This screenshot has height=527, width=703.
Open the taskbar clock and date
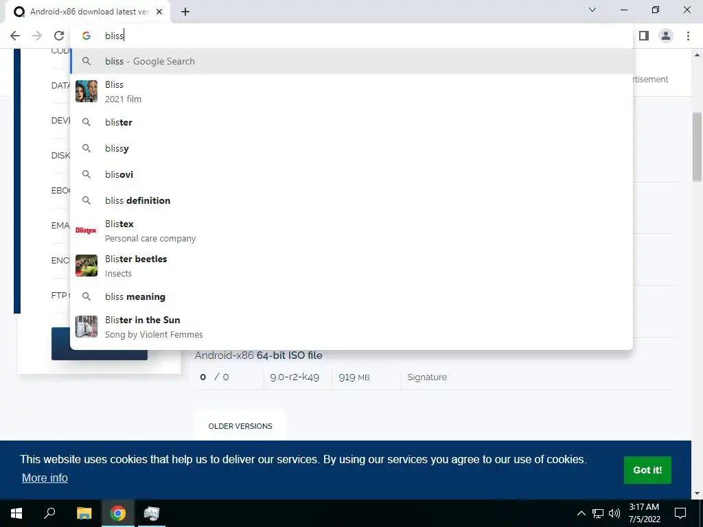(x=644, y=513)
